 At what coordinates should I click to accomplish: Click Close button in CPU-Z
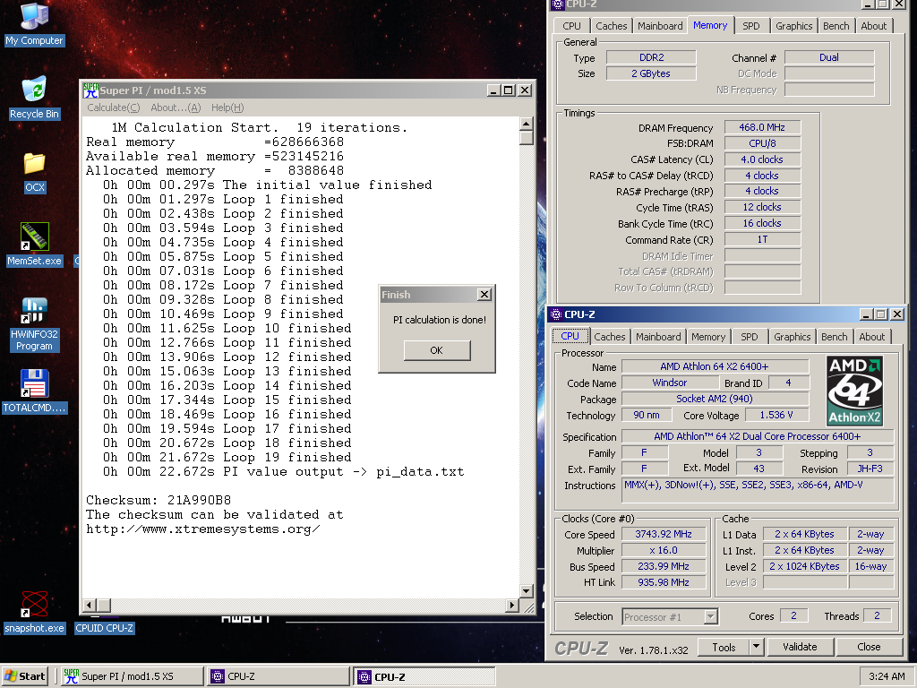(x=869, y=647)
